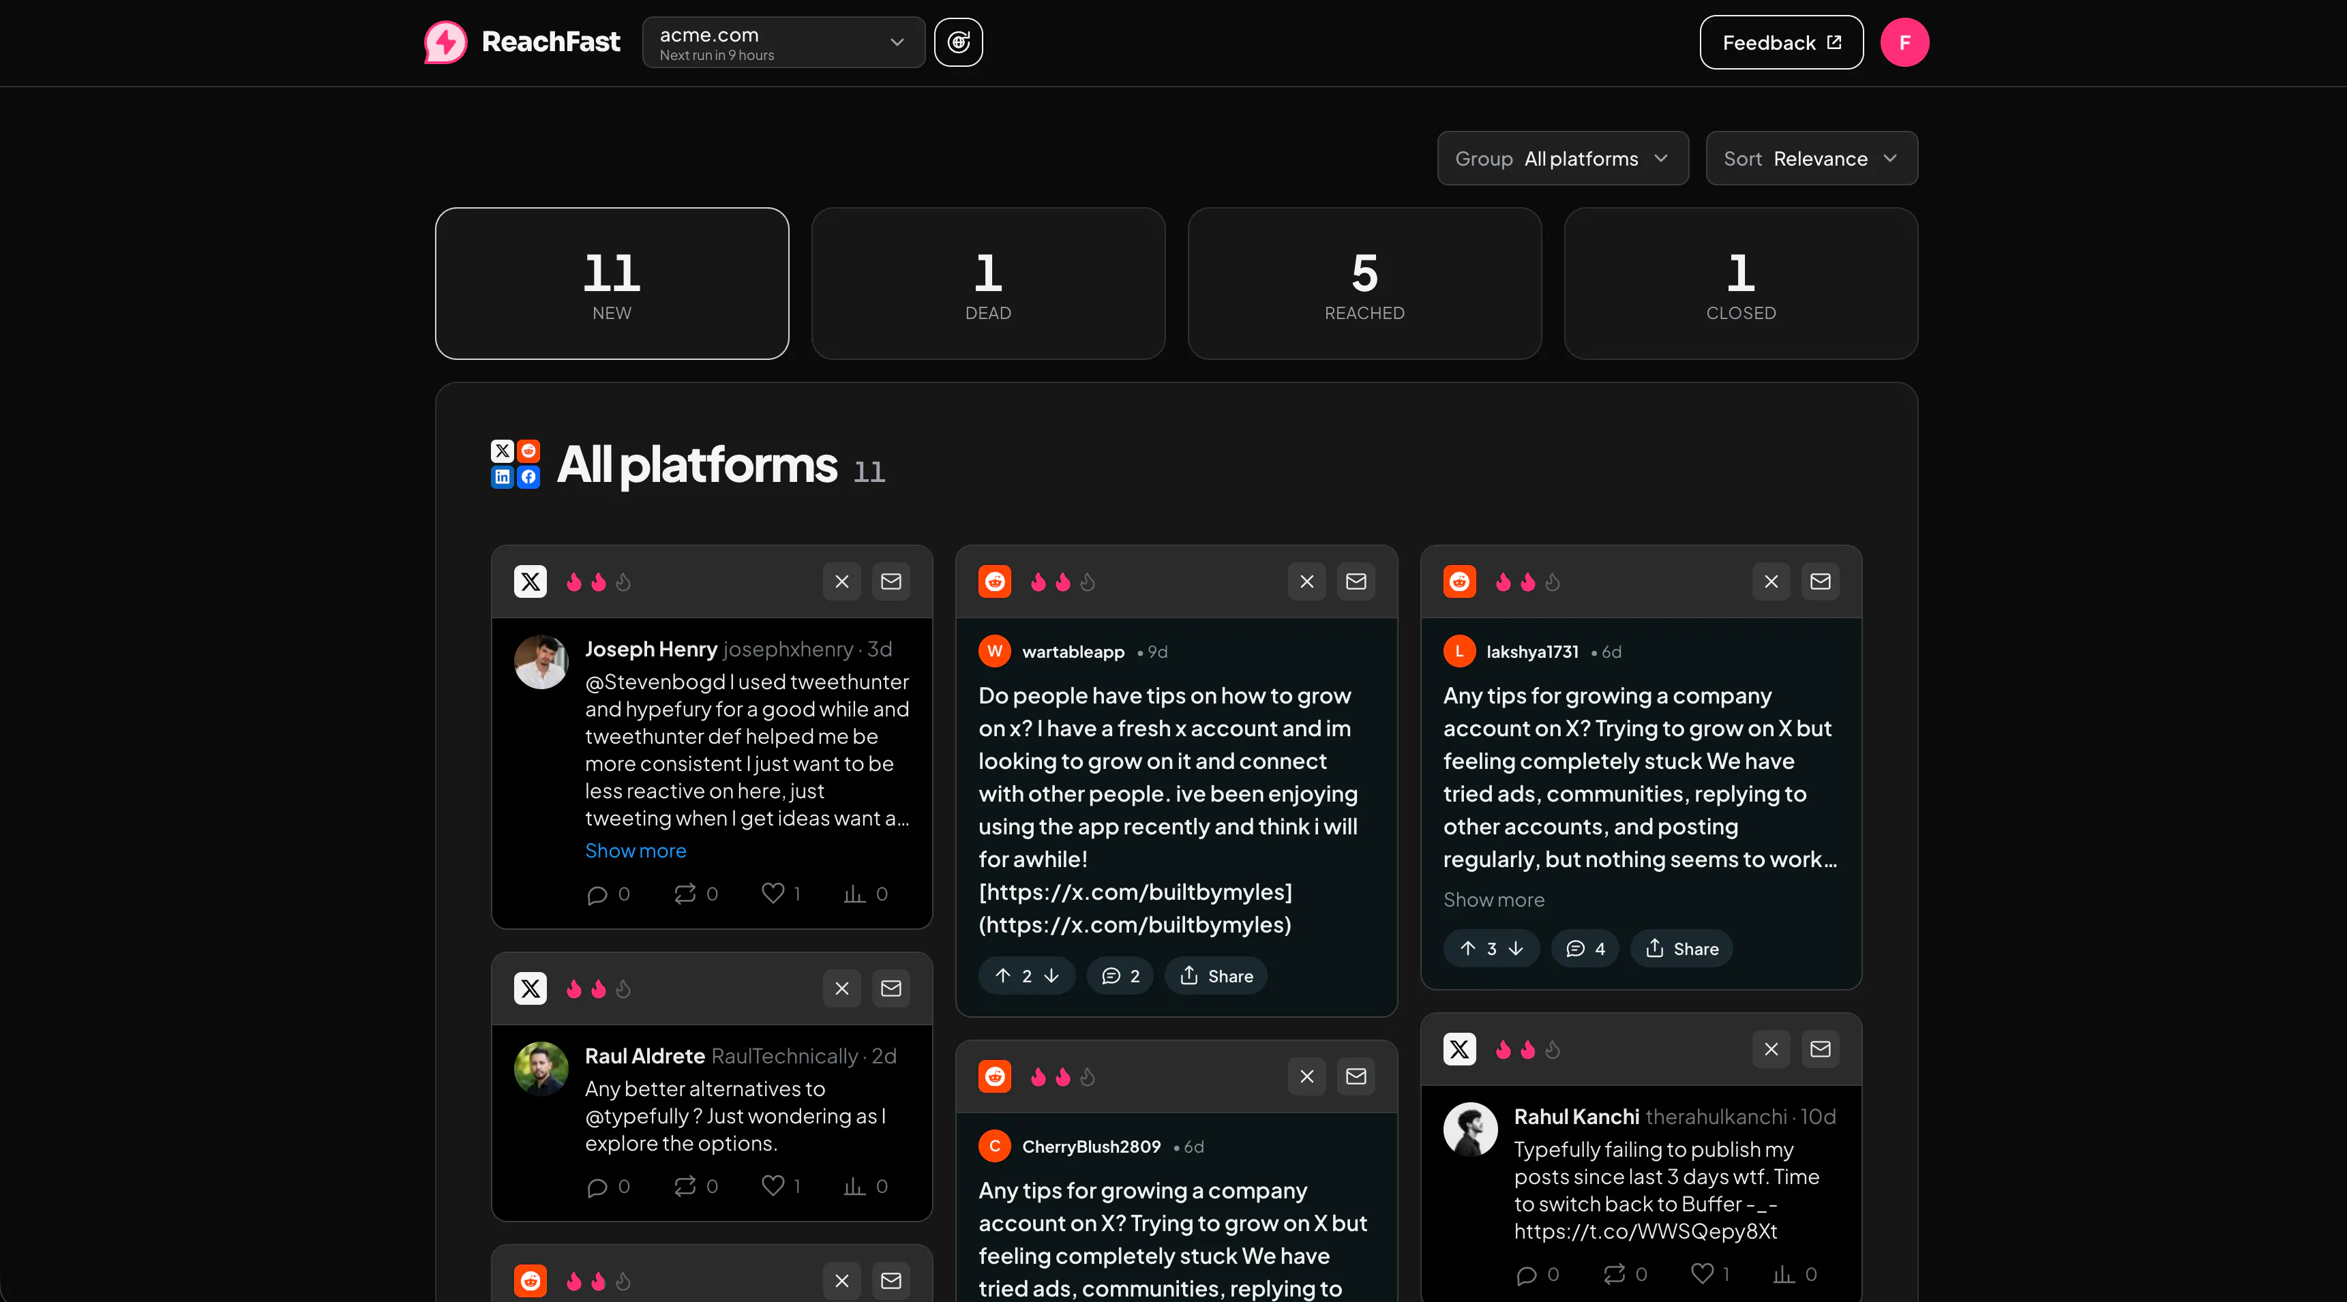Image resolution: width=2347 pixels, height=1302 pixels.
Task: Click the Rahul Kanchi author name
Action: pyautogui.click(x=1576, y=1117)
